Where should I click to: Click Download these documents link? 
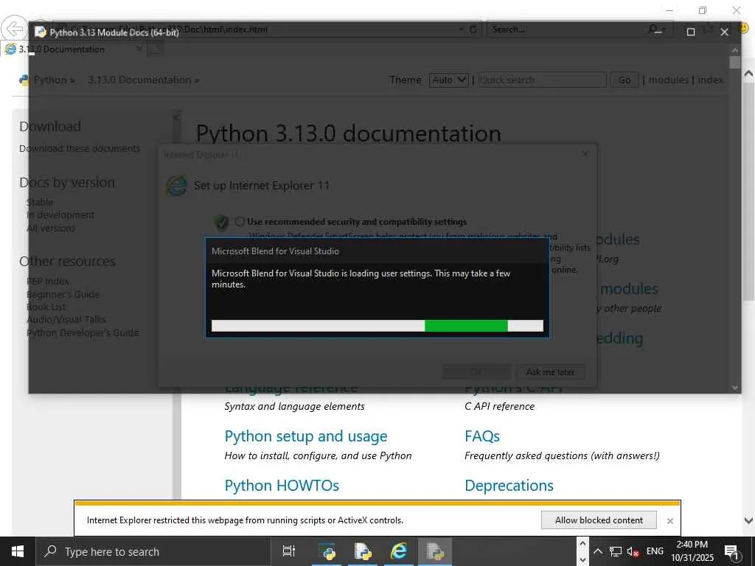pyautogui.click(x=80, y=149)
